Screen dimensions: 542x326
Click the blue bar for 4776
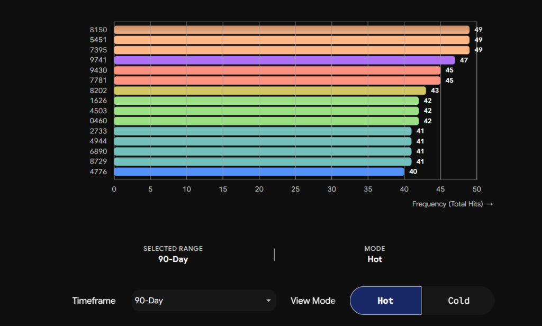[259, 171]
